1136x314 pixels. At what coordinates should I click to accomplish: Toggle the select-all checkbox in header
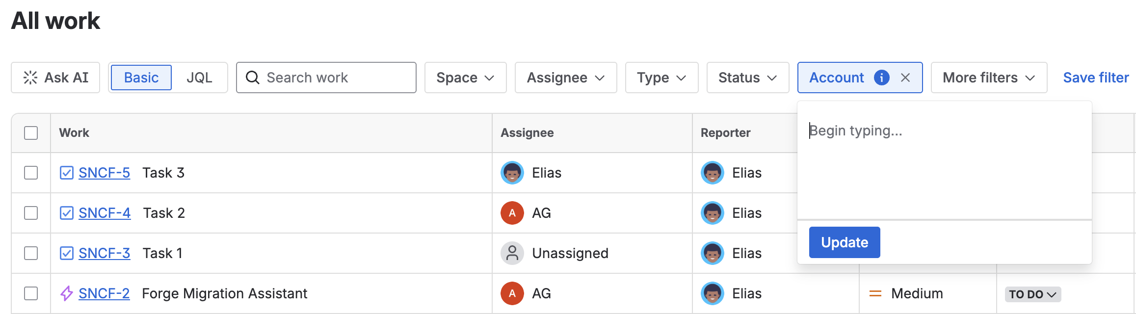coord(31,133)
